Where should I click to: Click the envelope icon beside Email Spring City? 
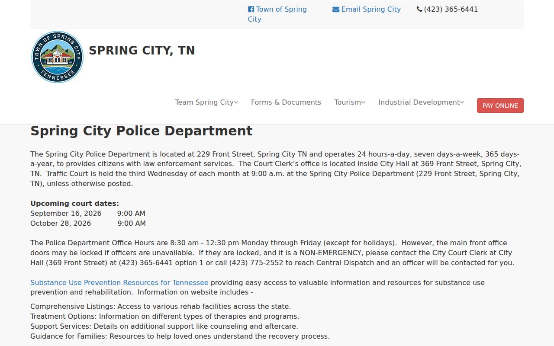pos(336,10)
